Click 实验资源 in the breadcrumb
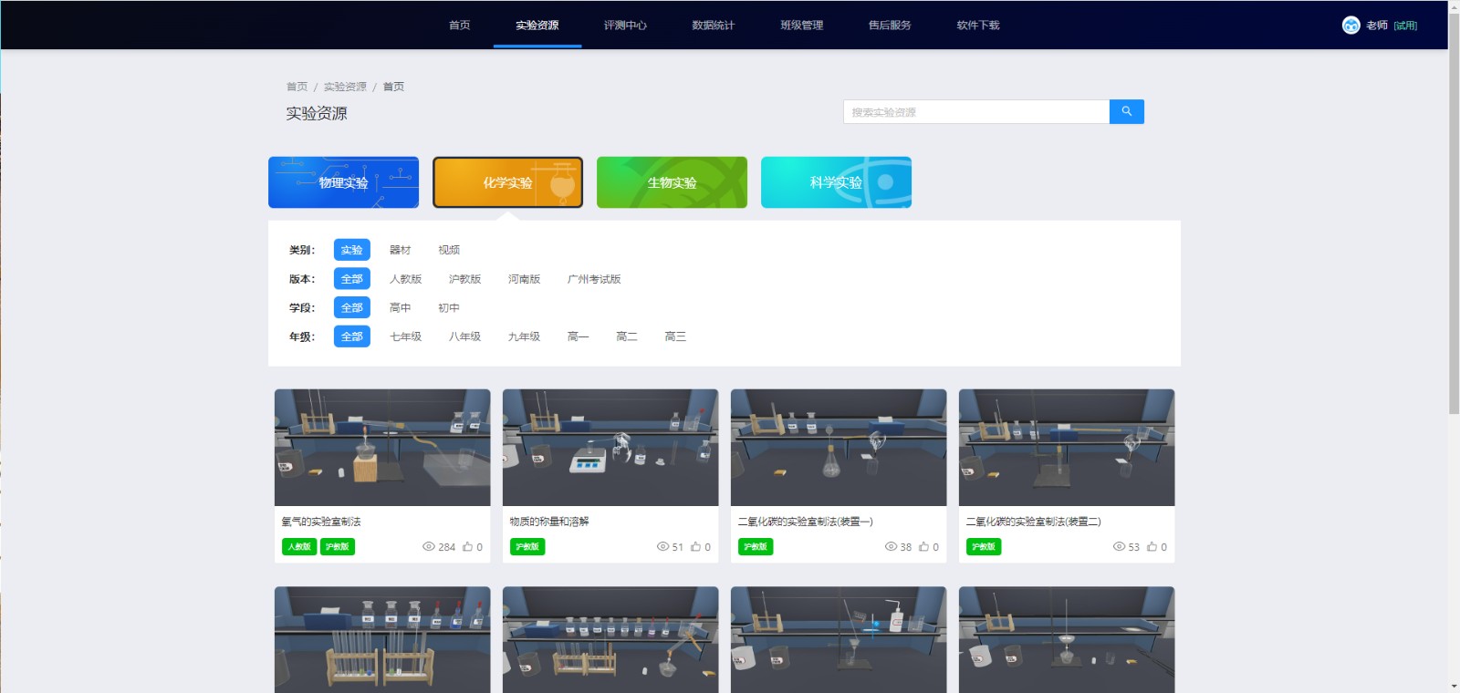 click(x=345, y=87)
